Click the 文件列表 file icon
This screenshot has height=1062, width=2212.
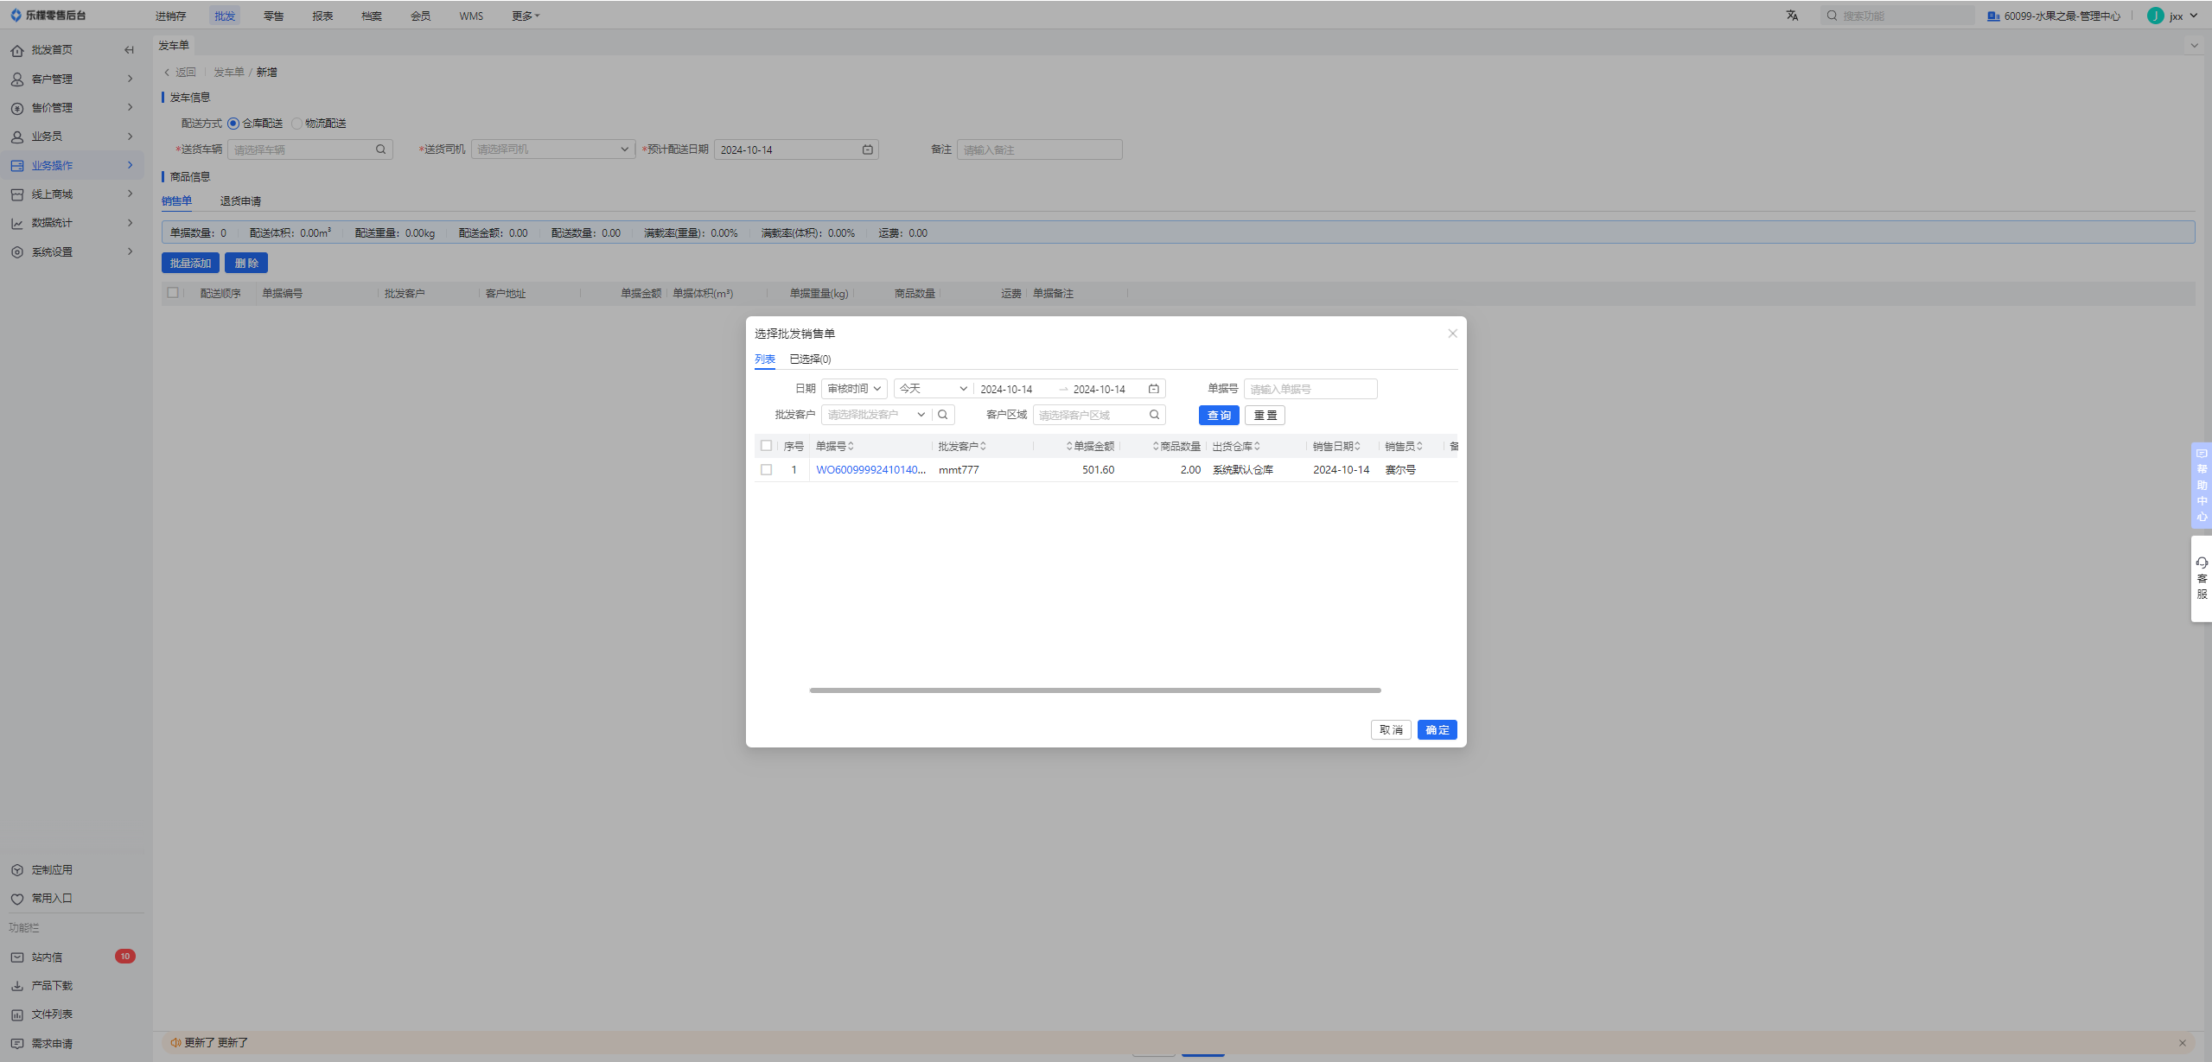tap(16, 1014)
